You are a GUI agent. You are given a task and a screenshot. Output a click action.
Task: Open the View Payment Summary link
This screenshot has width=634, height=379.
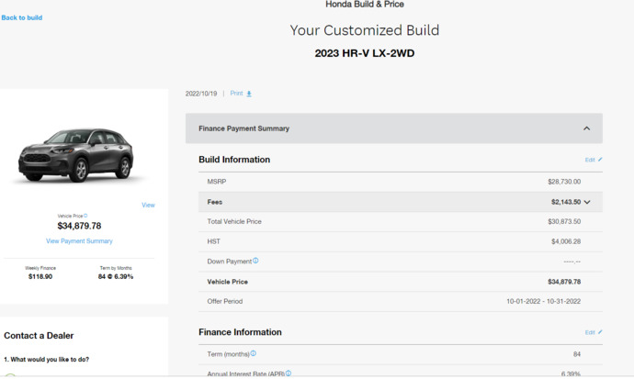click(x=79, y=241)
